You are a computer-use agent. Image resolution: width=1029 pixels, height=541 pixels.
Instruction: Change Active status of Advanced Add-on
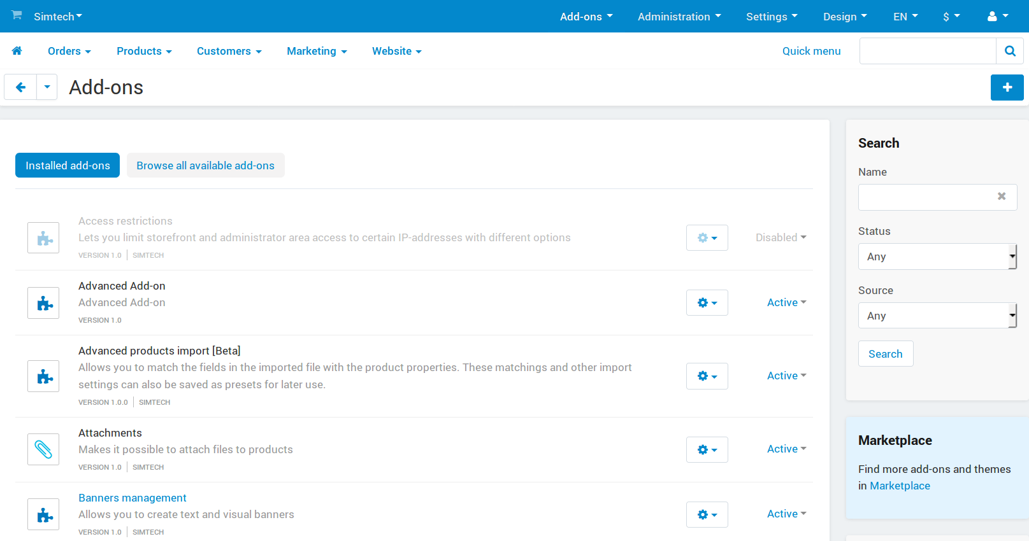pyautogui.click(x=786, y=302)
